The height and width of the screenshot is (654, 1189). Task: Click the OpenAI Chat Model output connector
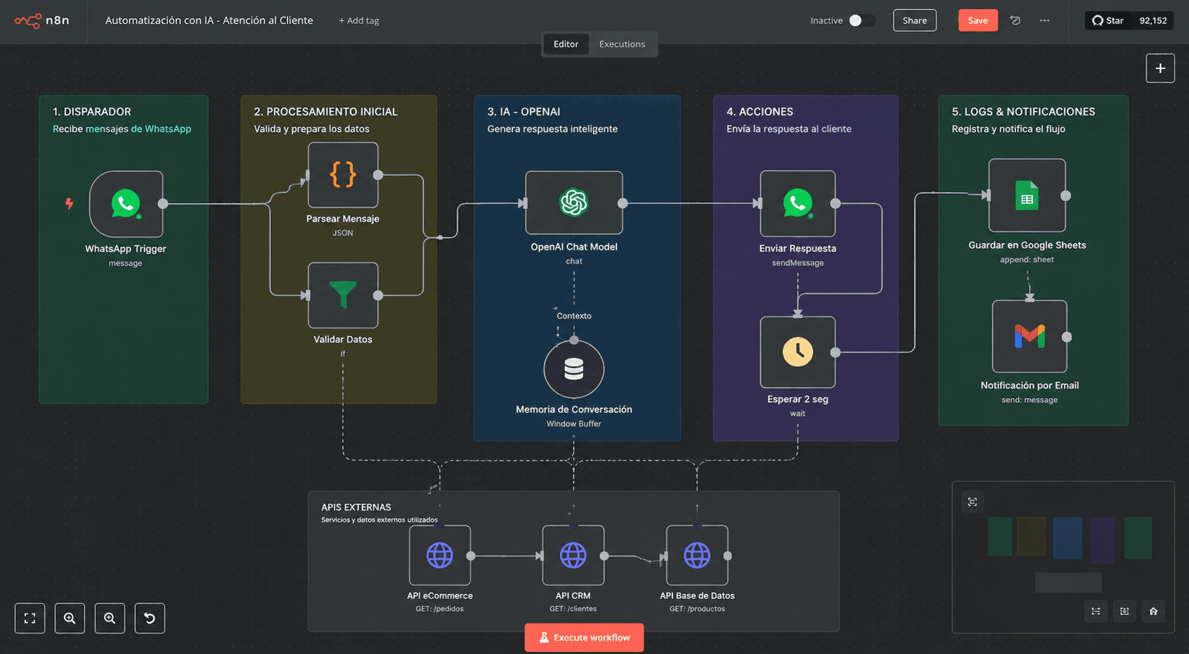(623, 203)
